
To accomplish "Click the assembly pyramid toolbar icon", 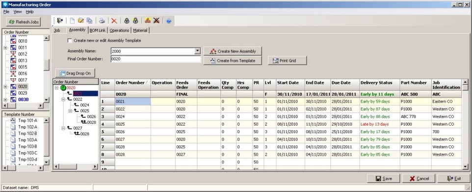I will pos(148,21).
